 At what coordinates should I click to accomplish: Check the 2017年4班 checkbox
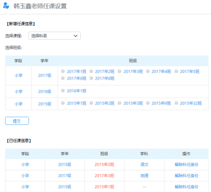click(x=148, y=71)
